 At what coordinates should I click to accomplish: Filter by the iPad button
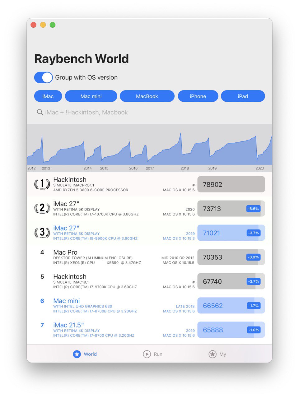(243, 96)
